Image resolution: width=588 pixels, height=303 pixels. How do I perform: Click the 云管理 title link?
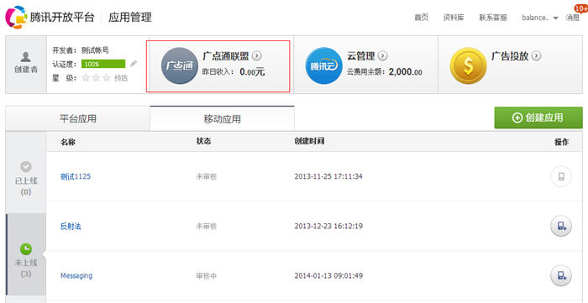(360, 56)
